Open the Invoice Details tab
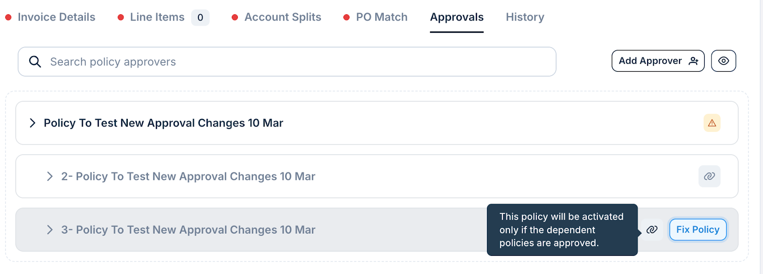 click(56, 17)
